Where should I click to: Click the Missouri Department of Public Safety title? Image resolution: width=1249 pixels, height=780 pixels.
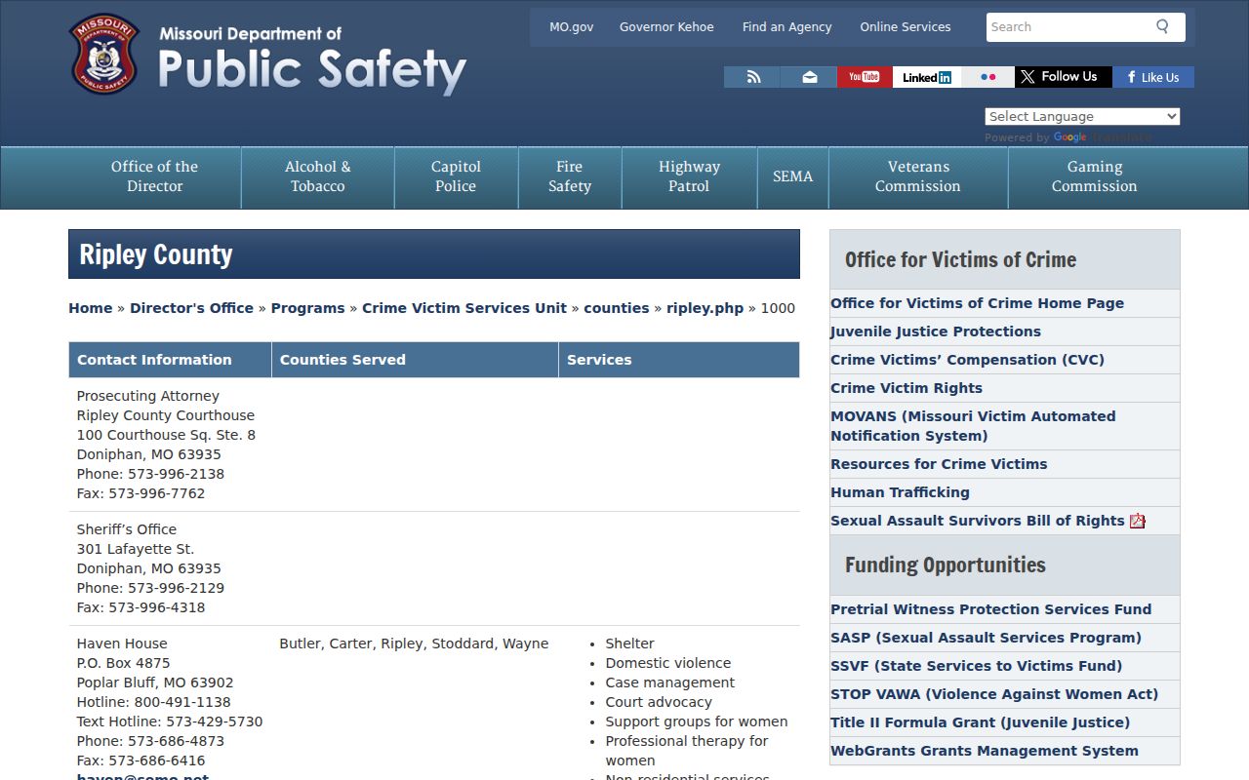312,59
